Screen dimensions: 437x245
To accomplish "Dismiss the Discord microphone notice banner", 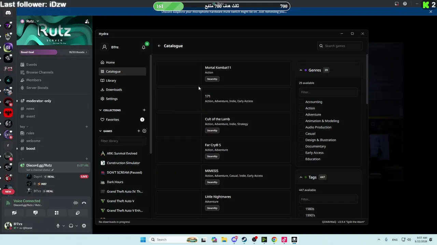I will [x=431, y=12].
